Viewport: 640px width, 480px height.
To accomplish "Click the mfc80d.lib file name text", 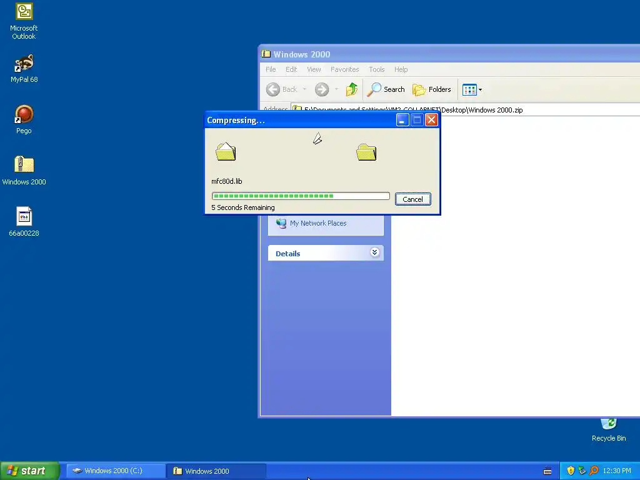I will [226, 181].
